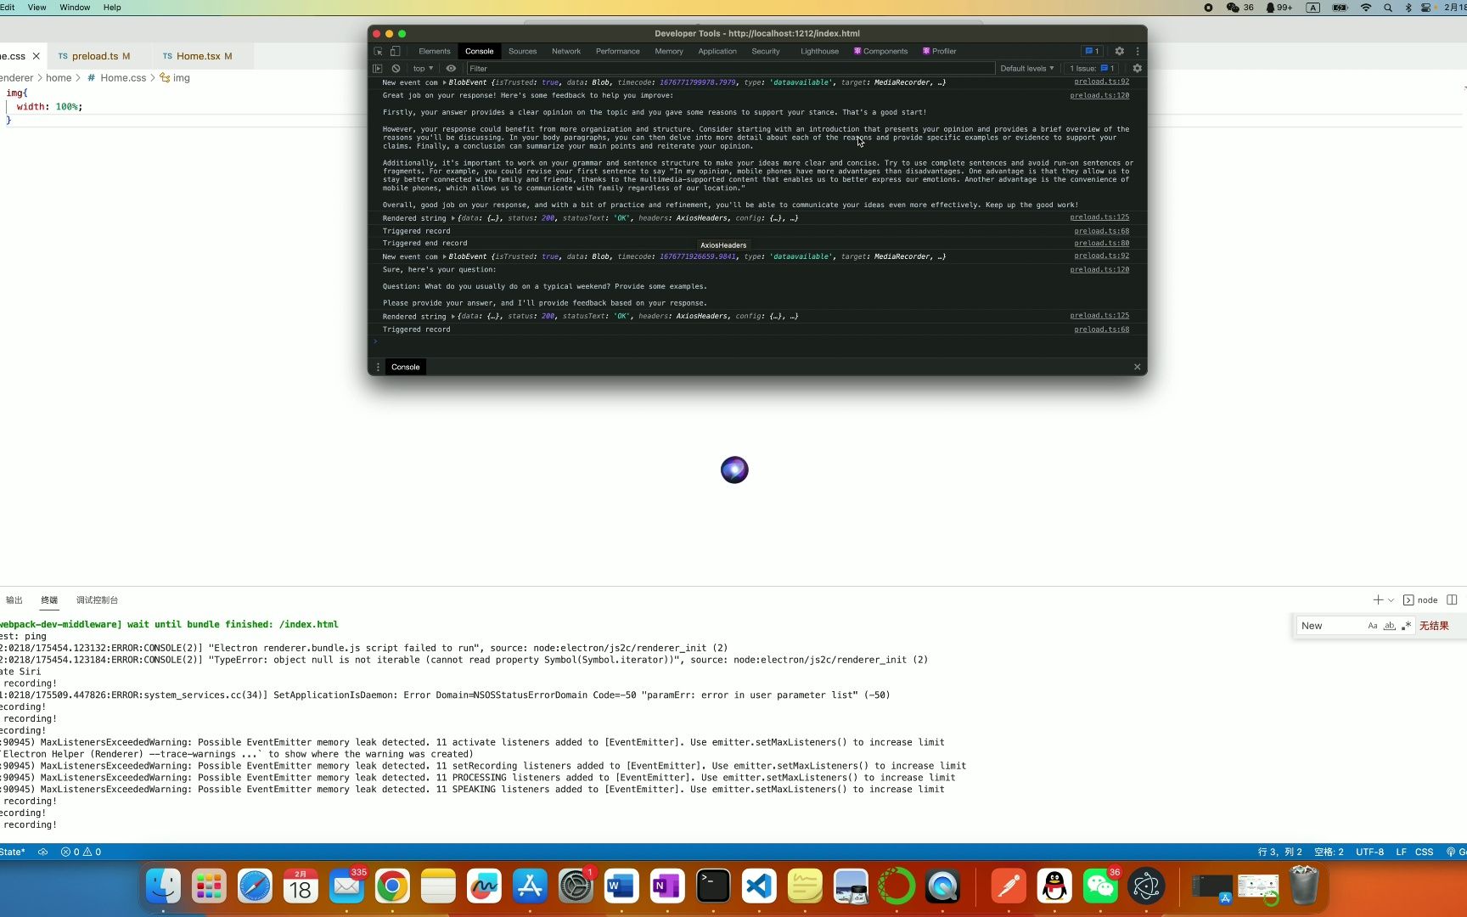
Task: Switch to 调试控制台 panel tab
Action: point(97,600)
